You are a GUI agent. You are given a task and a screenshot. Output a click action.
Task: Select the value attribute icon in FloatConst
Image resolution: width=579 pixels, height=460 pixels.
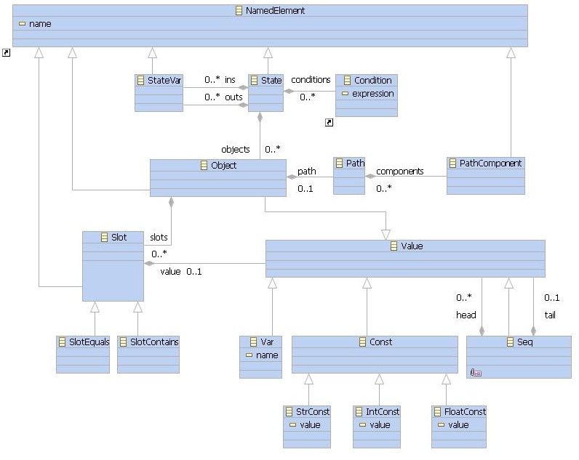[441, 425]
